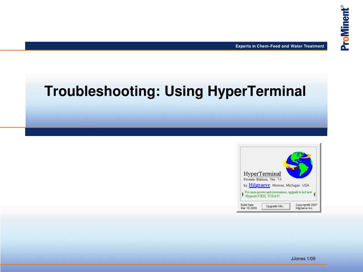
Task: Toggle the HyperACCESS promotional banner text
Action: point(278,193)
